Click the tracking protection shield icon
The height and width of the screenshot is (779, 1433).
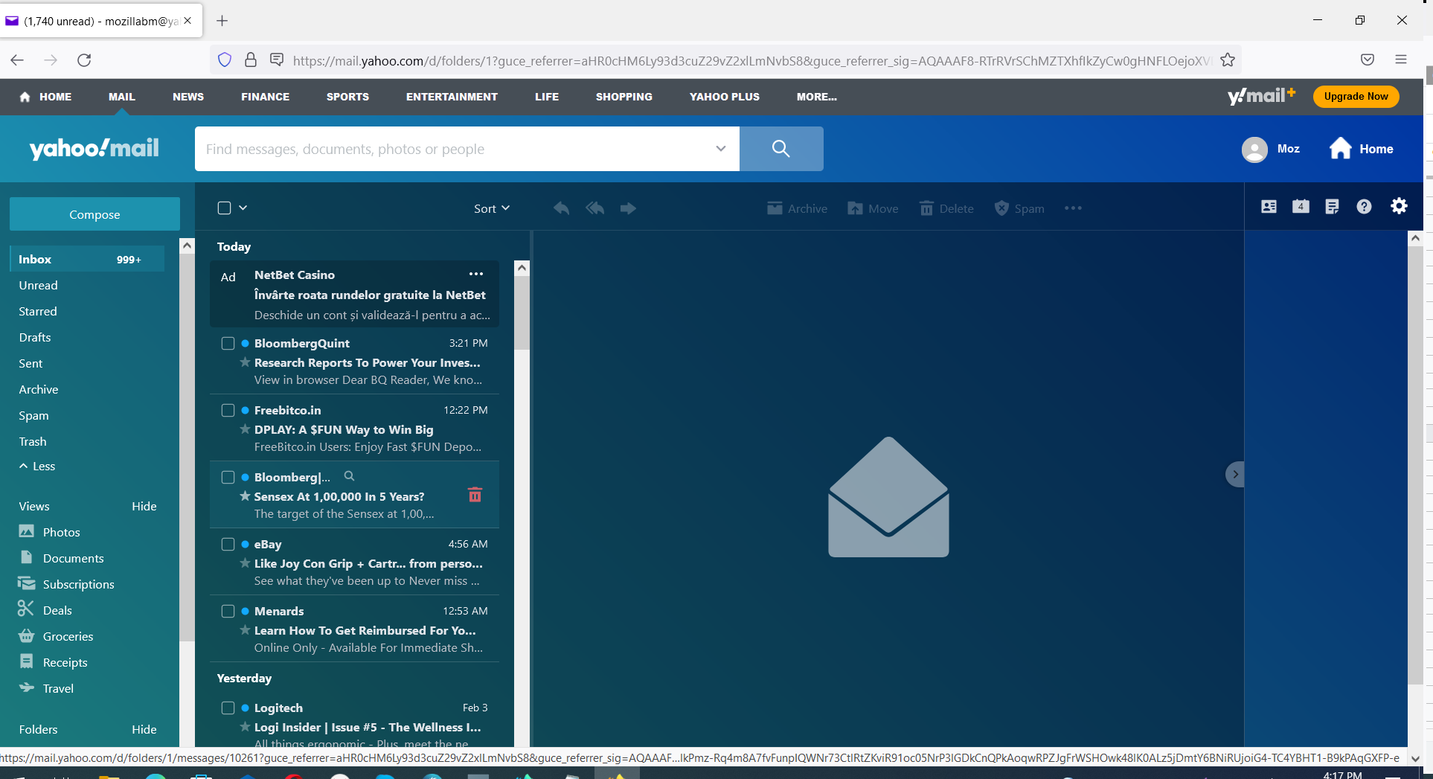click(x=225, y=60)
